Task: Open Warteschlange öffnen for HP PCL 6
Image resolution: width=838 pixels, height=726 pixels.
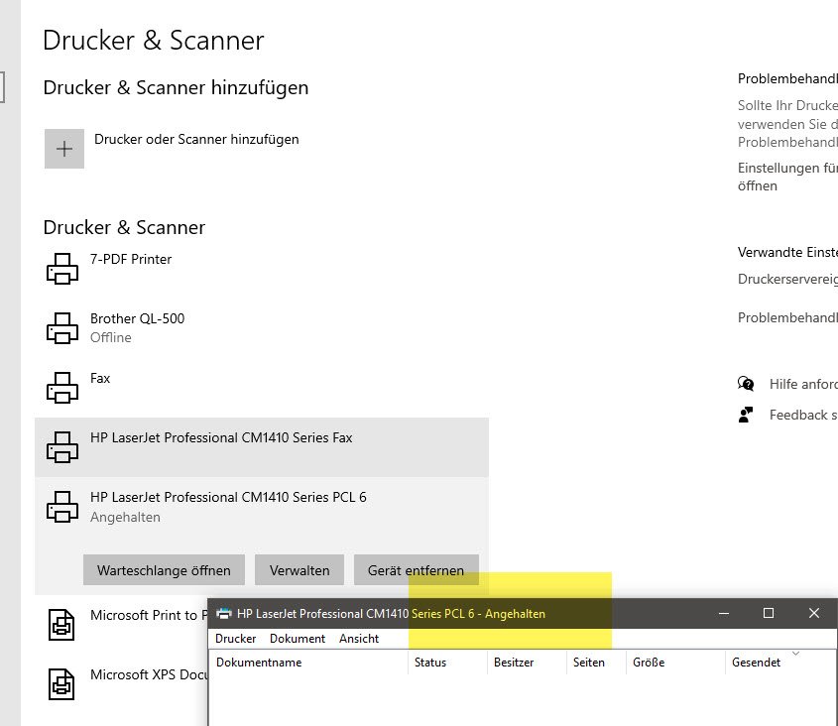Action: [164, 570]
